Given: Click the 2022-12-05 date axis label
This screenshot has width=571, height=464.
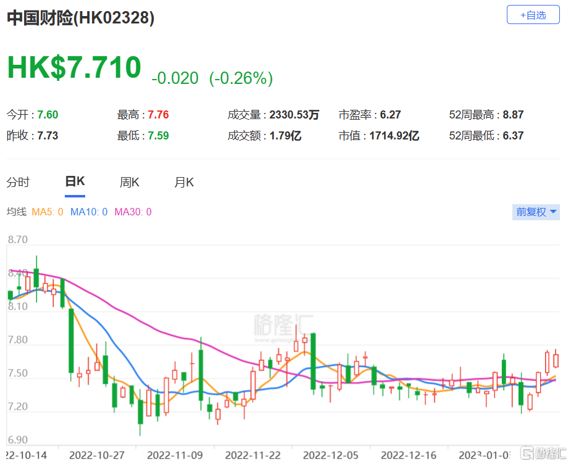Looking at the screenshot, I should (x=331, y=455).
